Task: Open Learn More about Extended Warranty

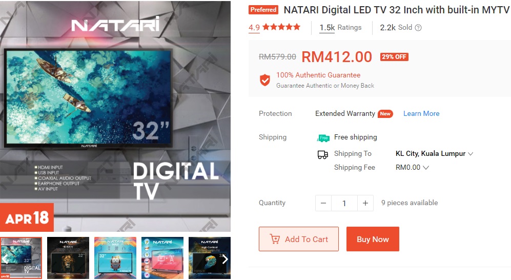Action: pyautogui.click(x=421, y=113)
